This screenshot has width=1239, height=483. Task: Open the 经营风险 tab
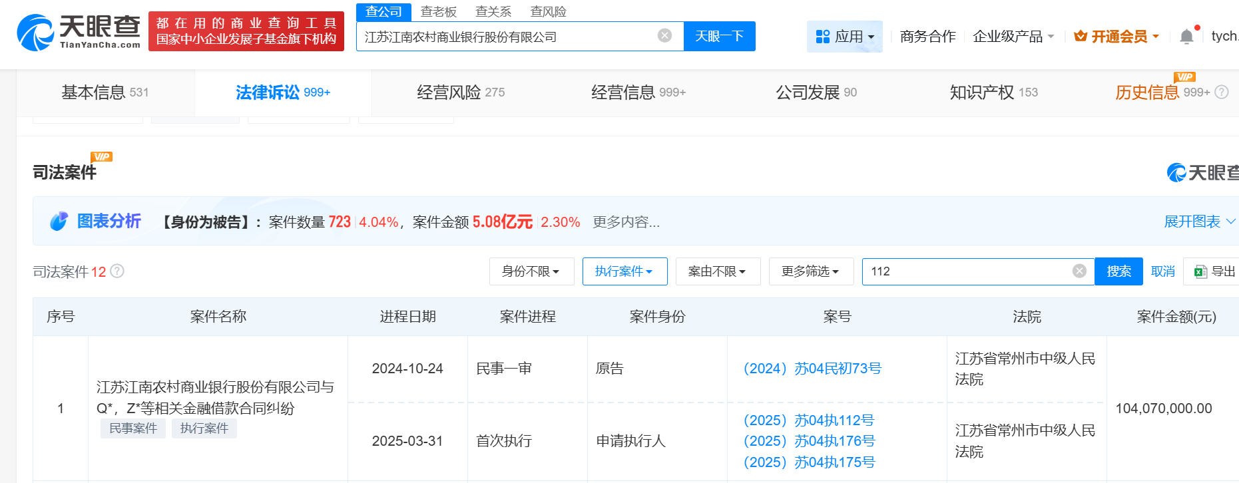[461, 92]
